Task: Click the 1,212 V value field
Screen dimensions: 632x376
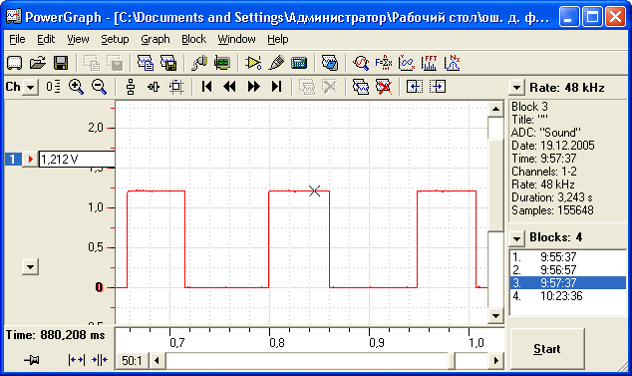Action: pyautogui.click(x=77, y=159)
